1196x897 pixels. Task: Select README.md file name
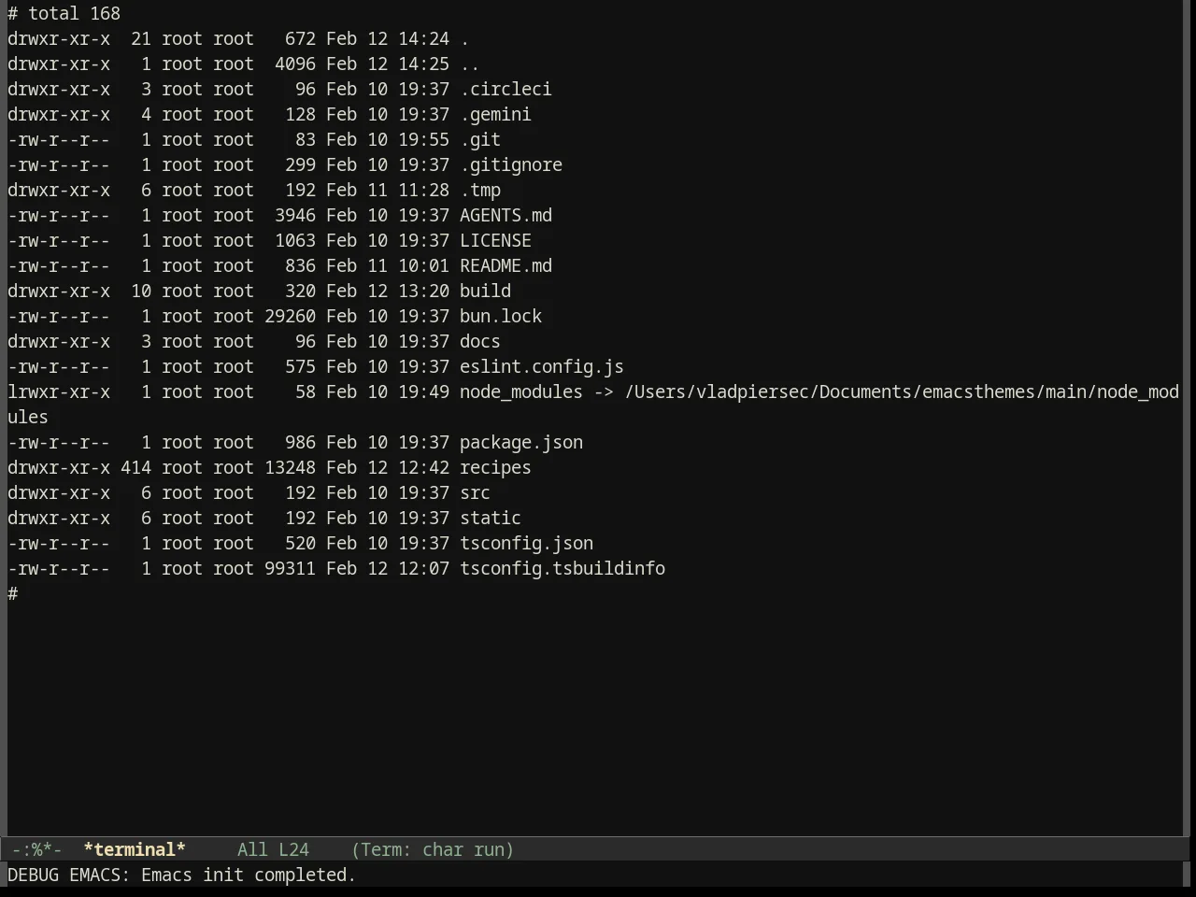coord(505,265)
